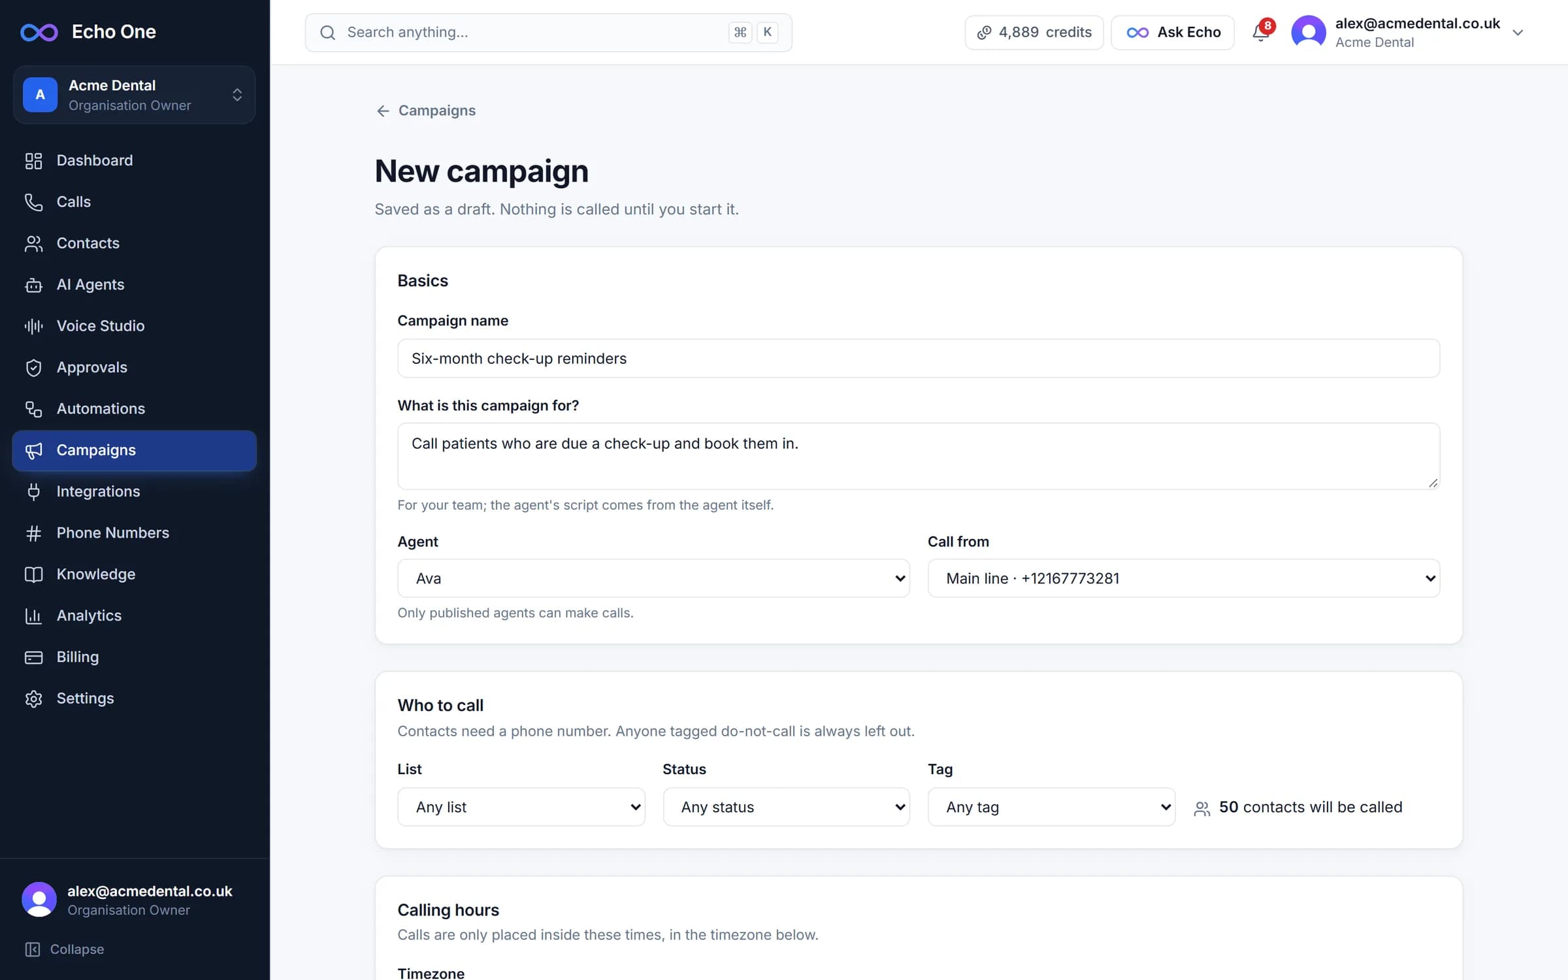Open the notifications bell
The width and height of the screenshot is (1568, 980).
(1261, 32)
